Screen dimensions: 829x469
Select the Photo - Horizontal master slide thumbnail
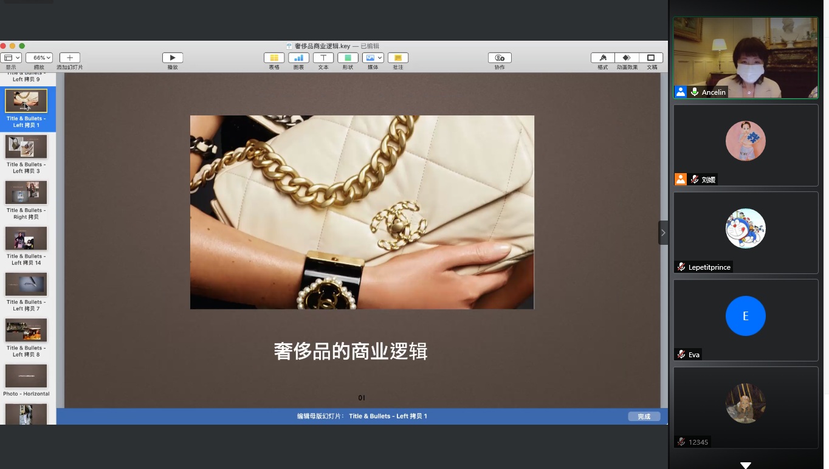[26, 376]
